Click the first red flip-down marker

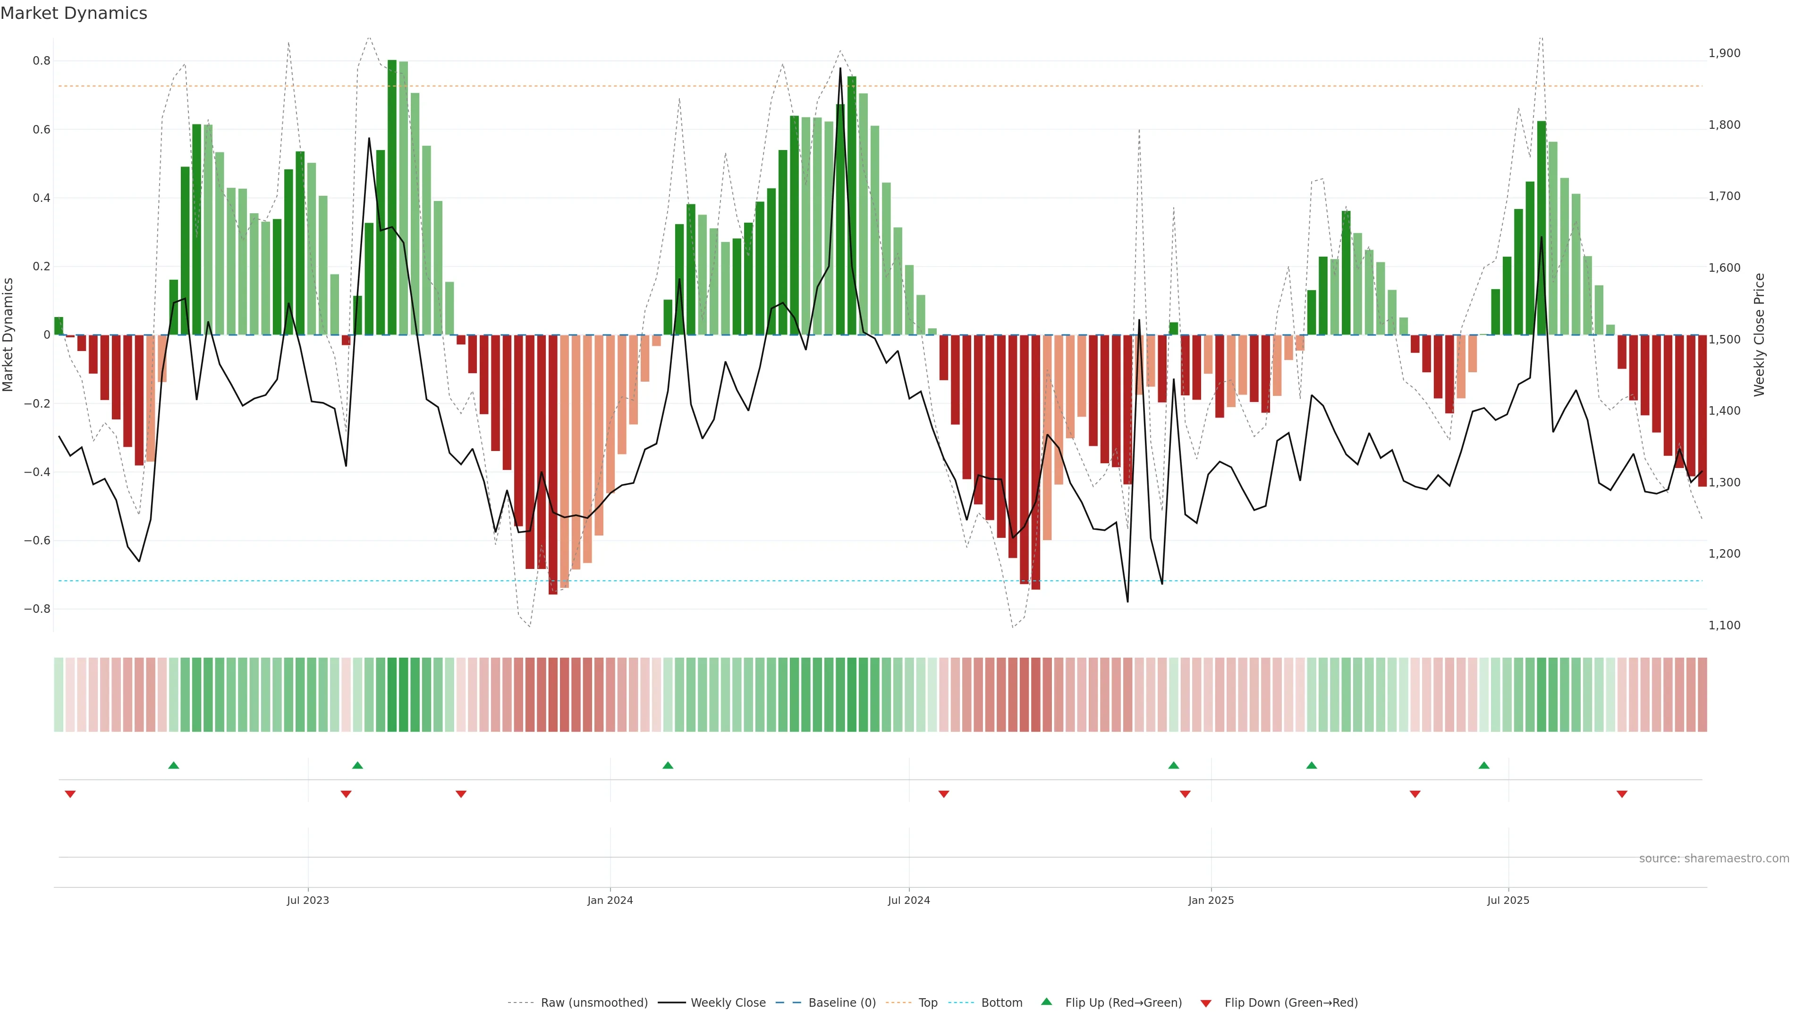(70, 794)
